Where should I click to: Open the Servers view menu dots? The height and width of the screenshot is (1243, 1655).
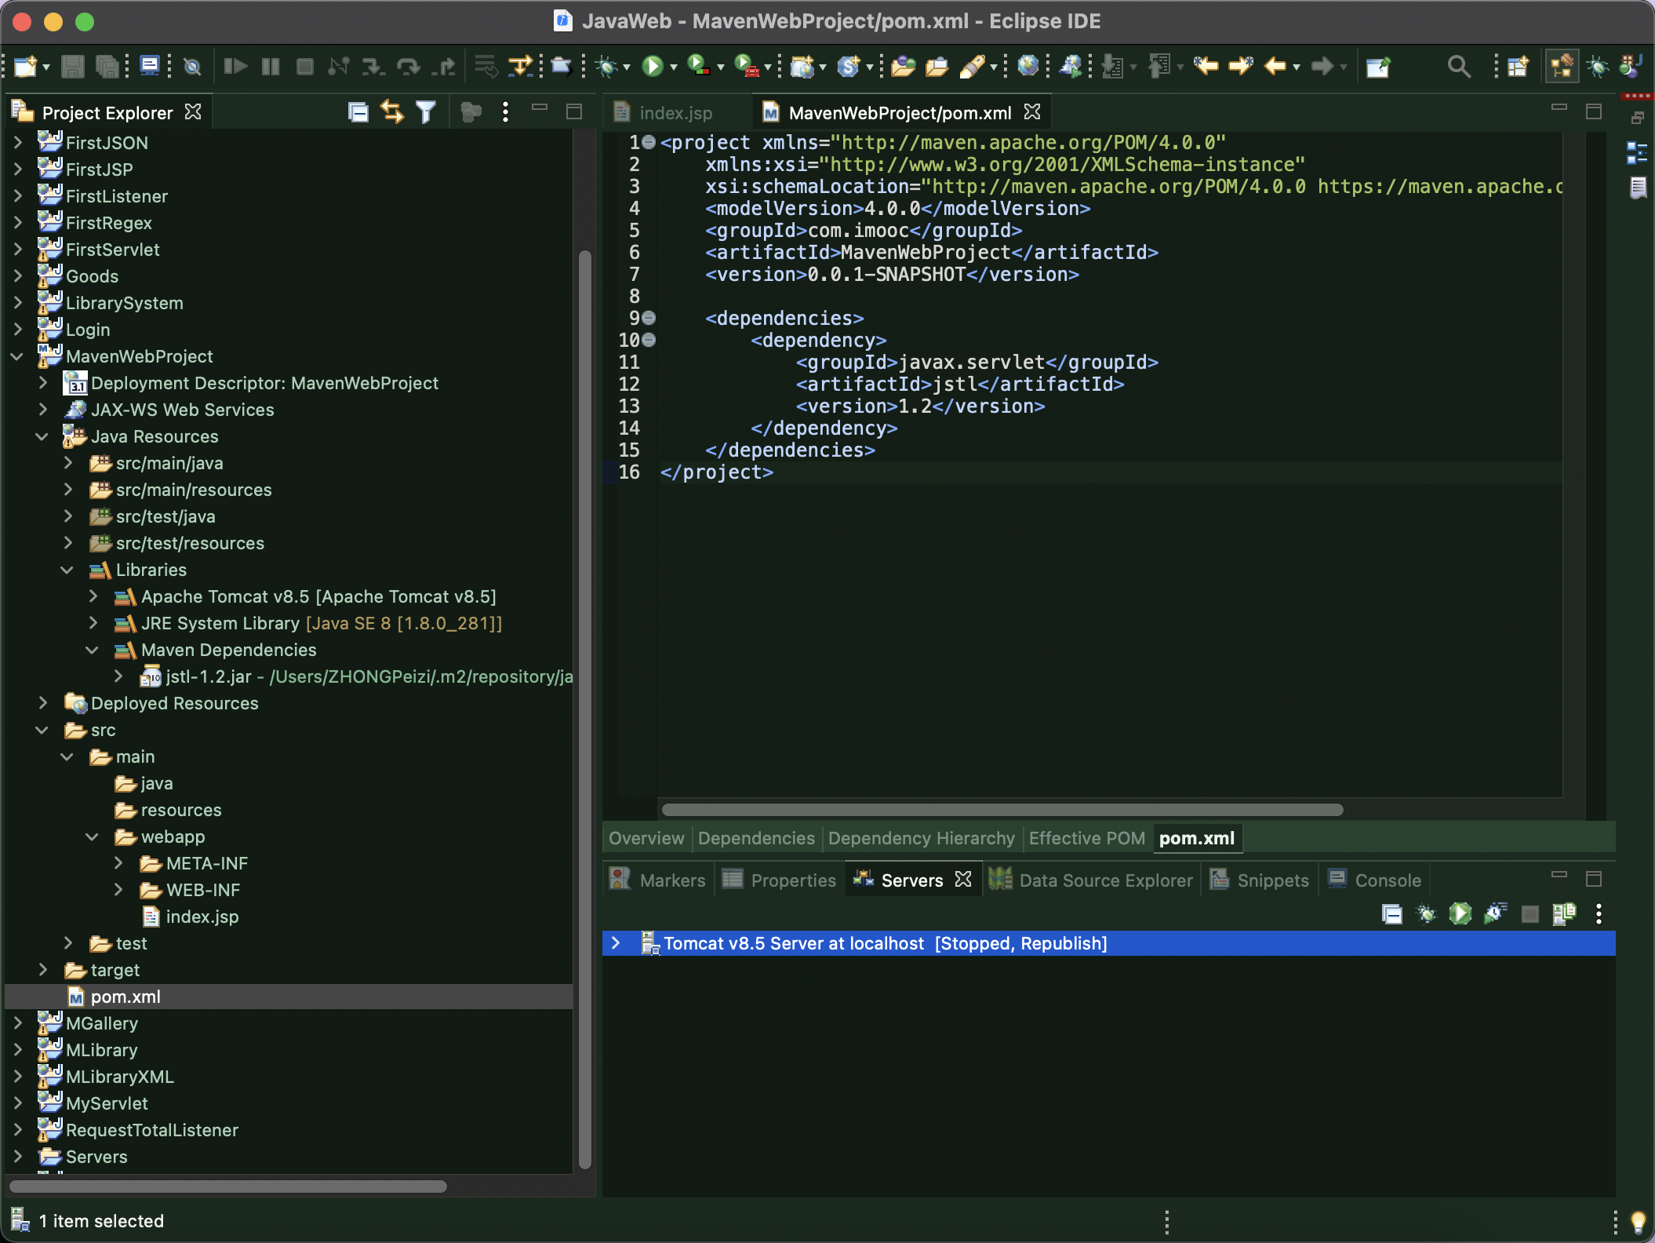[1599, 913]
